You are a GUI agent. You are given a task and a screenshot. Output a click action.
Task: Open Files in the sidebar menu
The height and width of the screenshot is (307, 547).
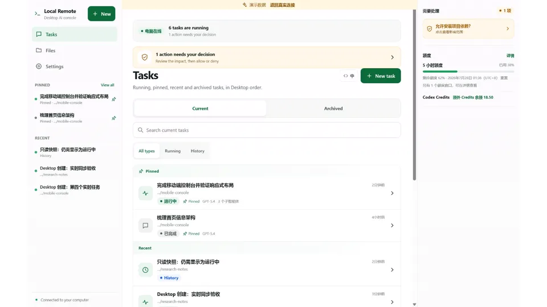pyautogui.click(x=75, y=50)
